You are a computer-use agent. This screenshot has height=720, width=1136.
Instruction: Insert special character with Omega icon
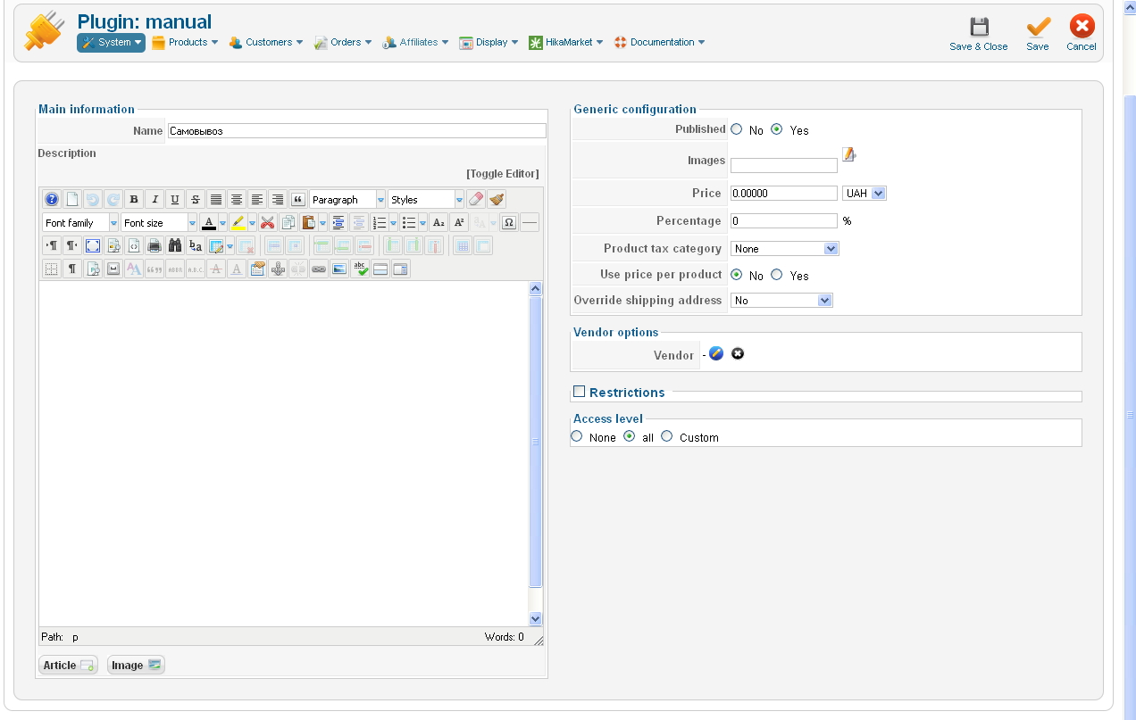[509, 222]
